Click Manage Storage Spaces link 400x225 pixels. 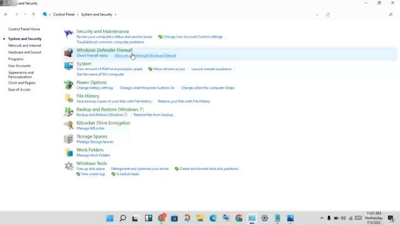95,142
